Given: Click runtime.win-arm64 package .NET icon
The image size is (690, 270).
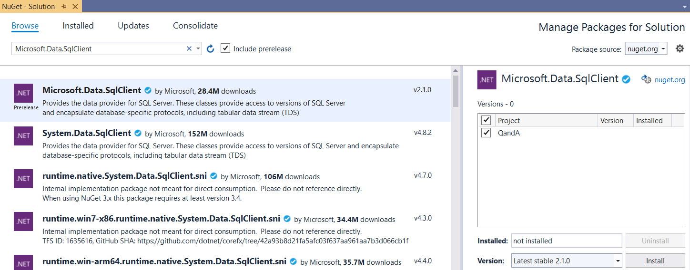Looking at the screenshot, I should coord(23,262).
